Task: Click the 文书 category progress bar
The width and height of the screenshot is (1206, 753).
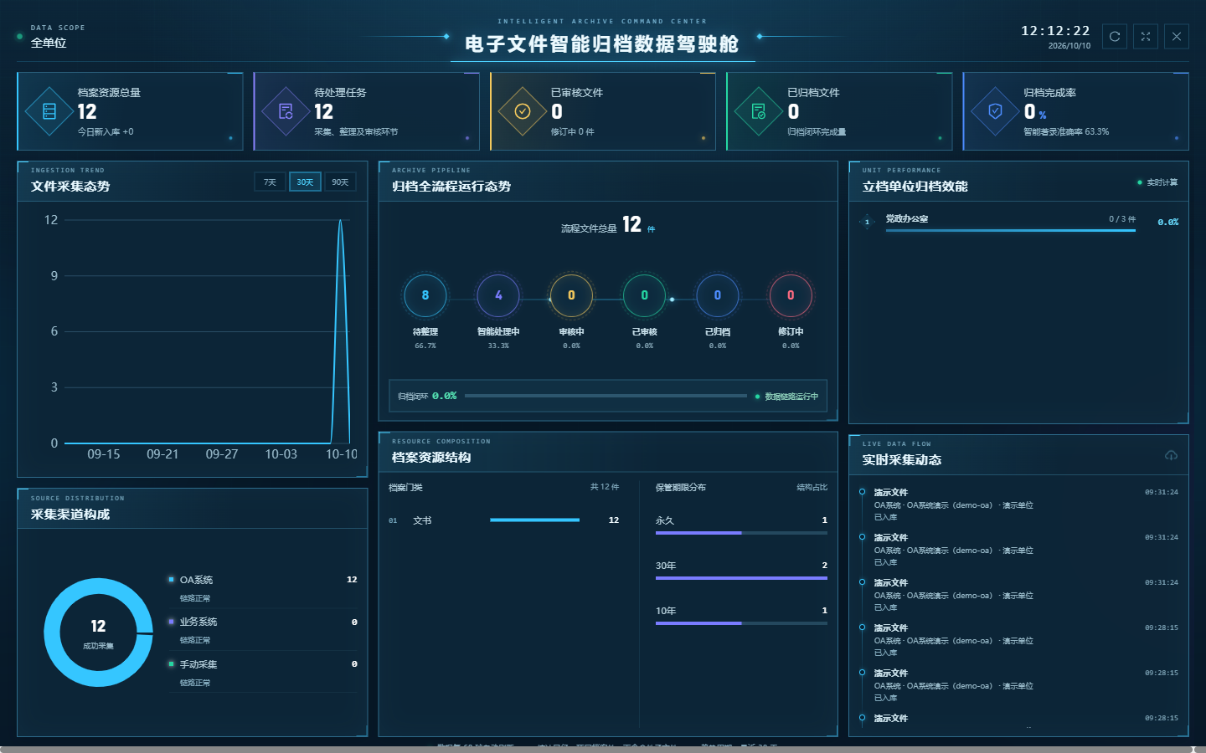Action: (534, 520)
